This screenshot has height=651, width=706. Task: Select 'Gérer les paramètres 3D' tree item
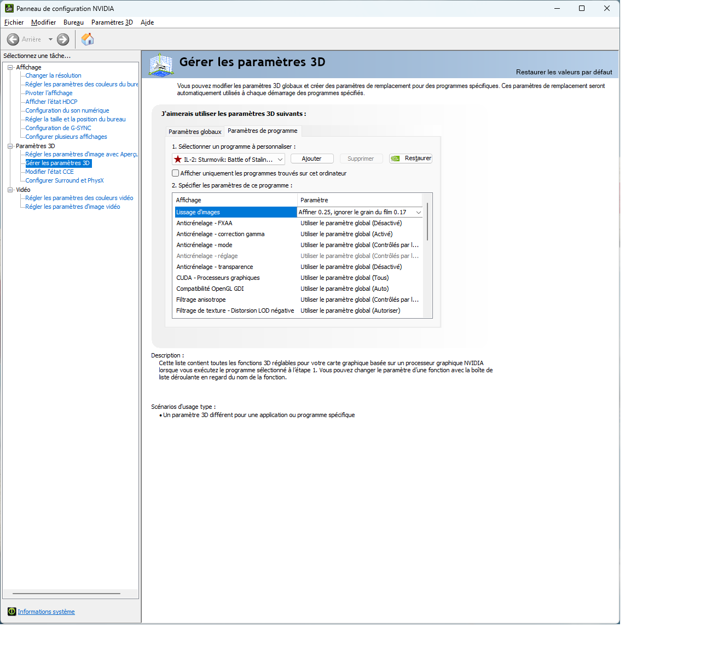57,163
